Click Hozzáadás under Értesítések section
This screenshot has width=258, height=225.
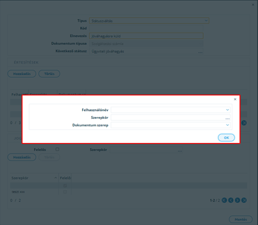tap(22, 74)
